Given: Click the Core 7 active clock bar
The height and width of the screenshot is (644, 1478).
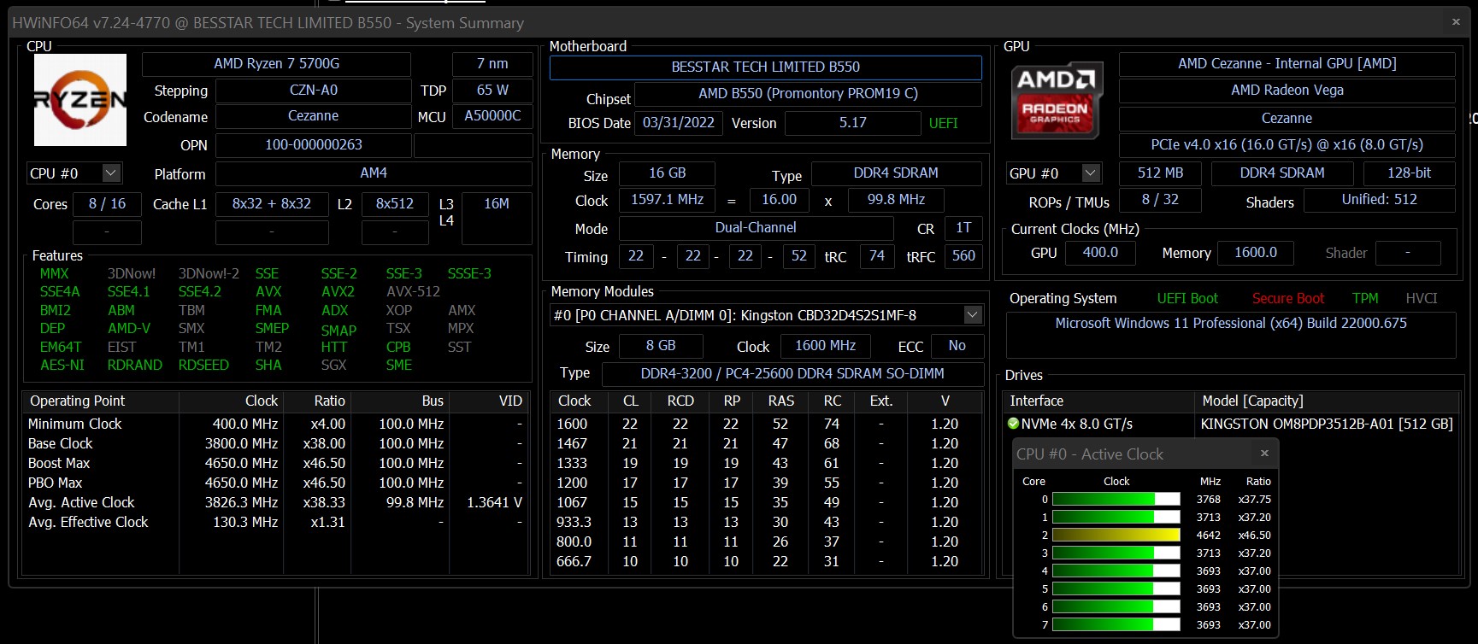Looking at the screenshot, I should (x=1116, y=625).
